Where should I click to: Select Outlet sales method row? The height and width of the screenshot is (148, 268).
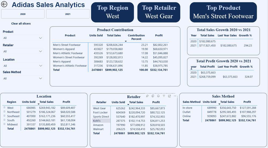click(219, 112)
